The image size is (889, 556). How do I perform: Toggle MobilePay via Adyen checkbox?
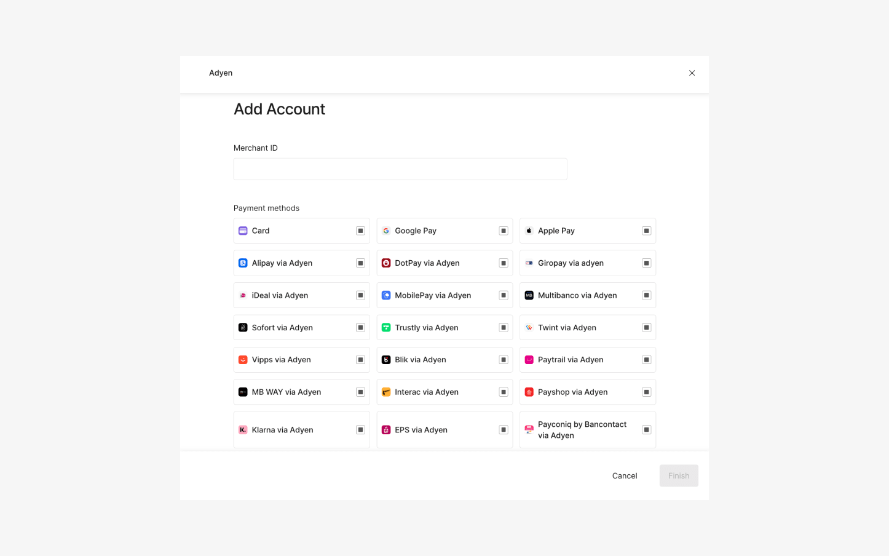pos(504,295)
